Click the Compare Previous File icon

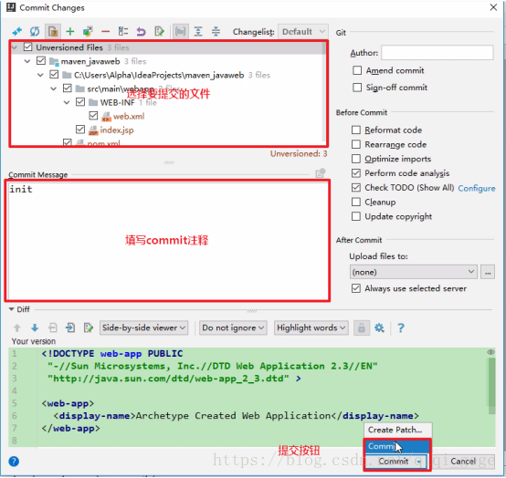pyautogui.click(x=53, y=328)
